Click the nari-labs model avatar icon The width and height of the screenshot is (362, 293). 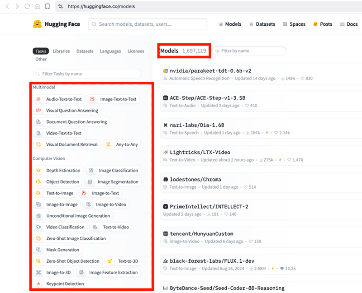click(165, 125)
